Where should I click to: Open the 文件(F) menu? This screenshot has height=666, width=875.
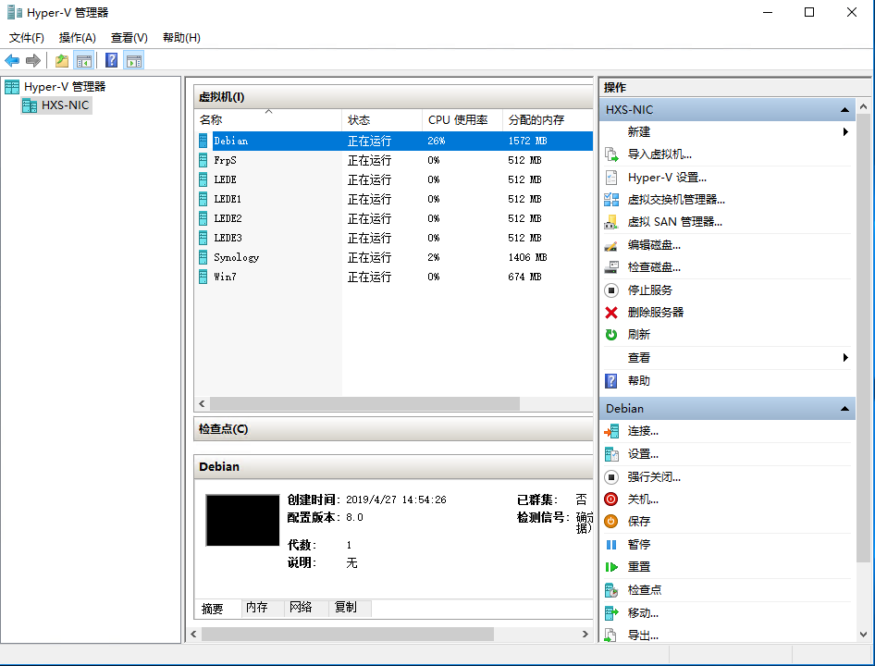pos(27,37)
